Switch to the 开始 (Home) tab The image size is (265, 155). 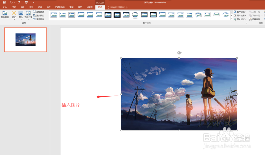14,7
